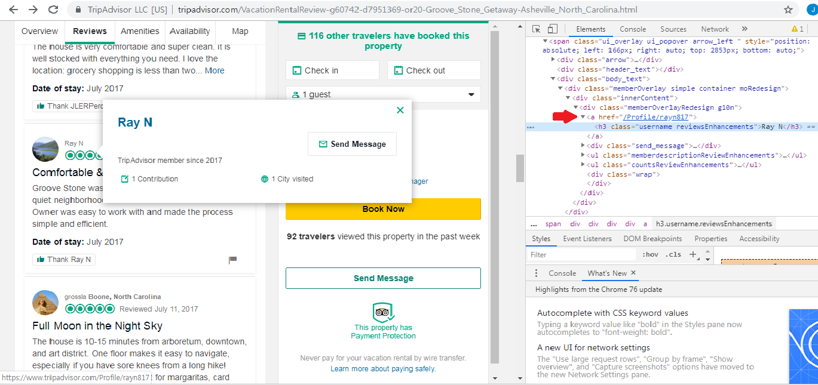Open Learn more about paying safely link

tap(383, 369)
